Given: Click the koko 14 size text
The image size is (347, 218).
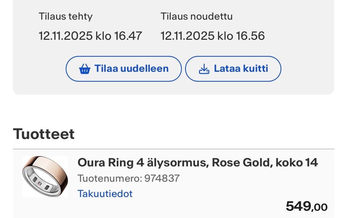Looking at the screenshot, I should pos(296,163).
